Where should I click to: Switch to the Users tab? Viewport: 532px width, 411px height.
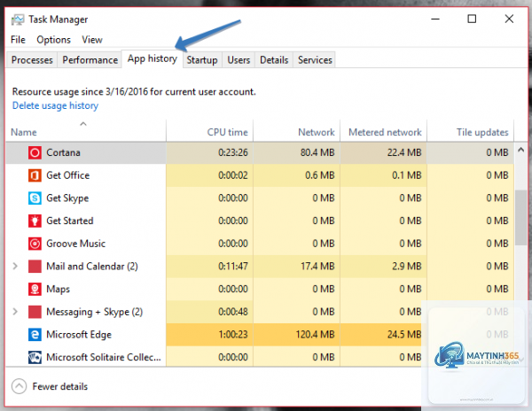point(239,60)
